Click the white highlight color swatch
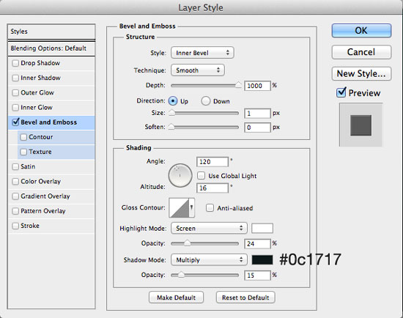This screenshot has height=318, width=403. (262, 229)
